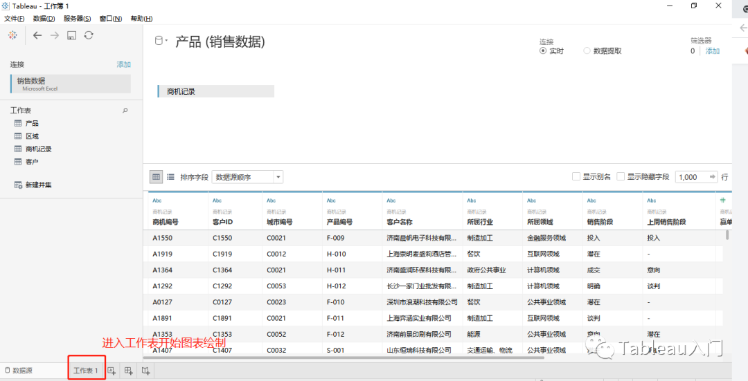
Task: Click the 上周销售阶段 column header
Action: coord(666,222)
